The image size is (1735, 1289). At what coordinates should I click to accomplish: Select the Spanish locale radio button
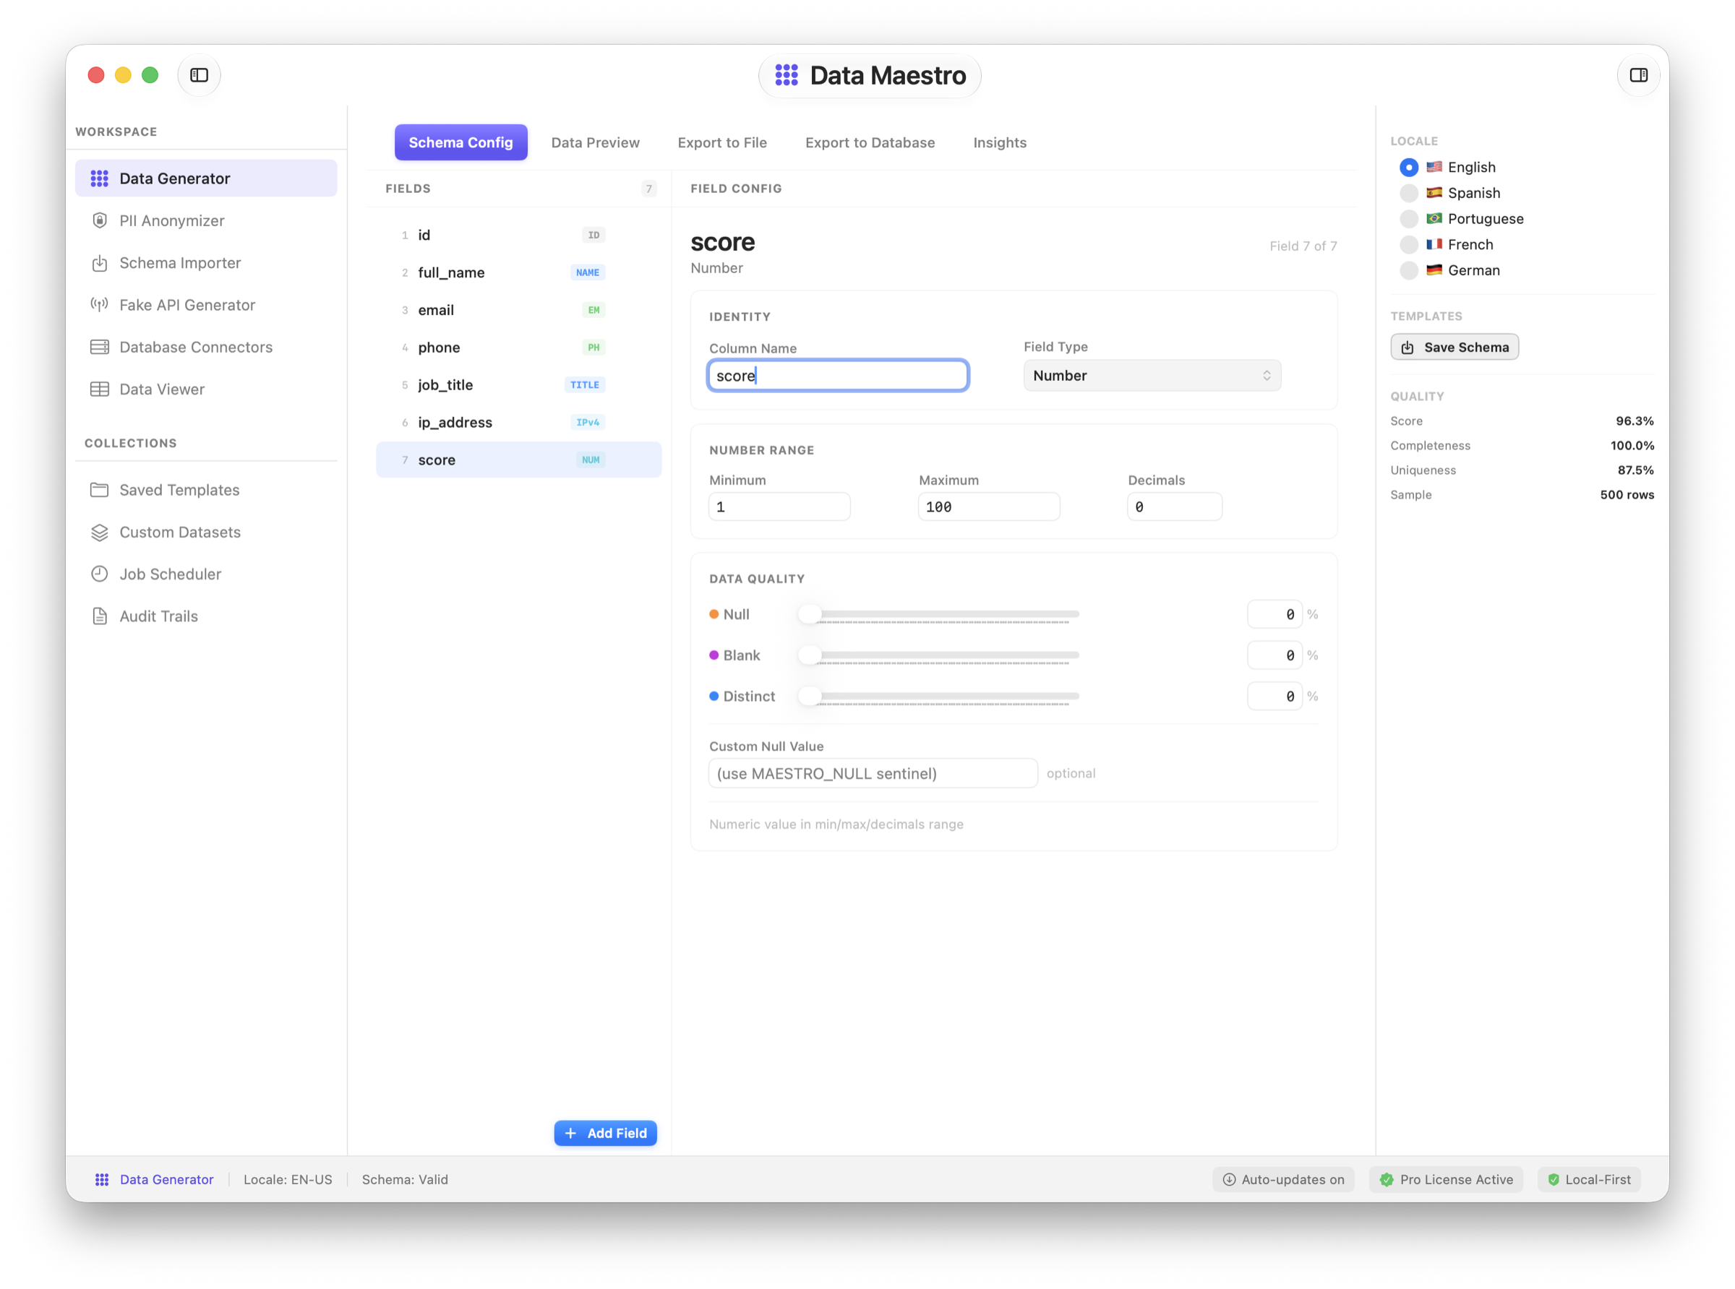(x=1408, y=193)
